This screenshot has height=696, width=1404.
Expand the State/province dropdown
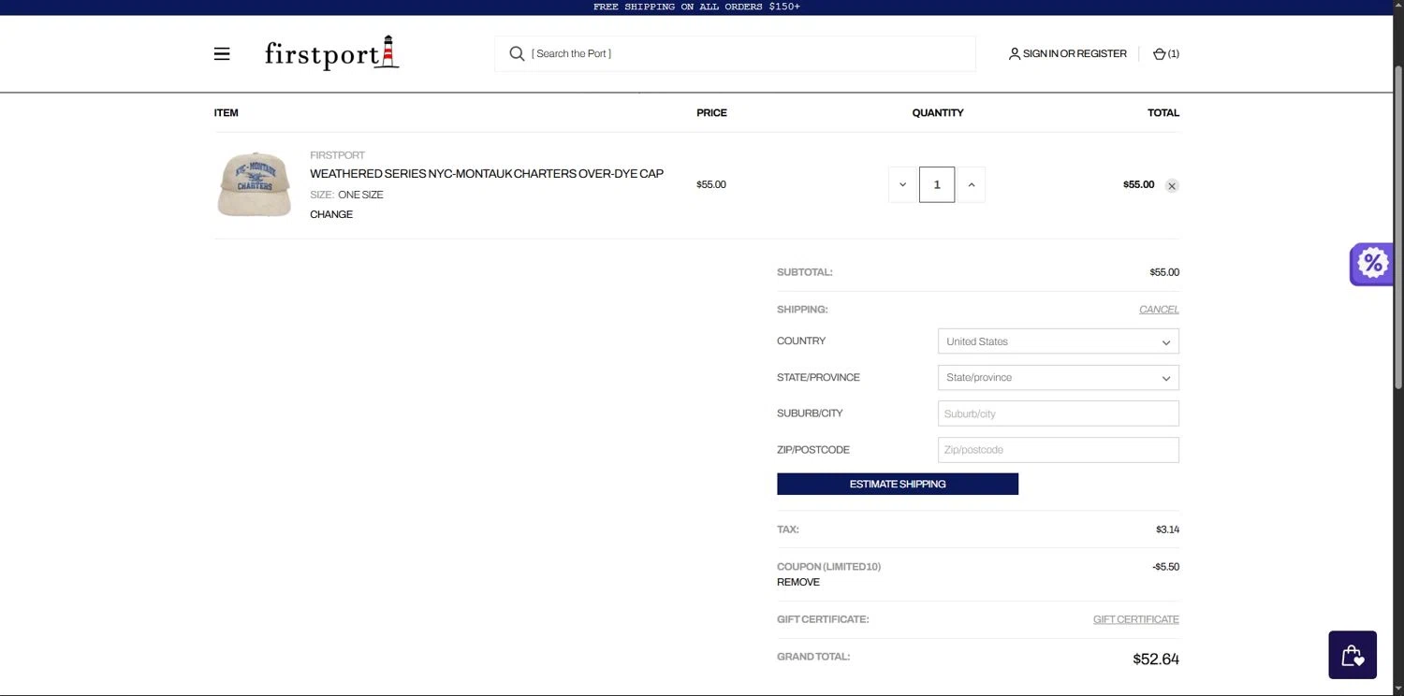[x=1059, y=378]
